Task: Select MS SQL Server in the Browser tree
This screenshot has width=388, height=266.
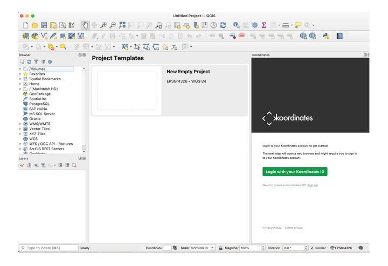Action: [x=42, y=114]
